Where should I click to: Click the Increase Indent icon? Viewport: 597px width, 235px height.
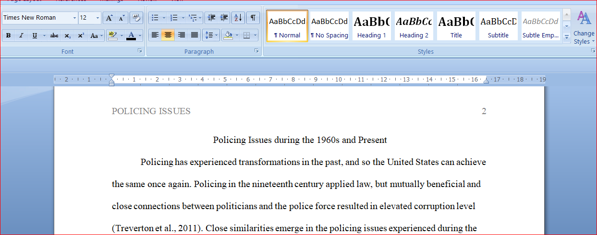(224, 18)
